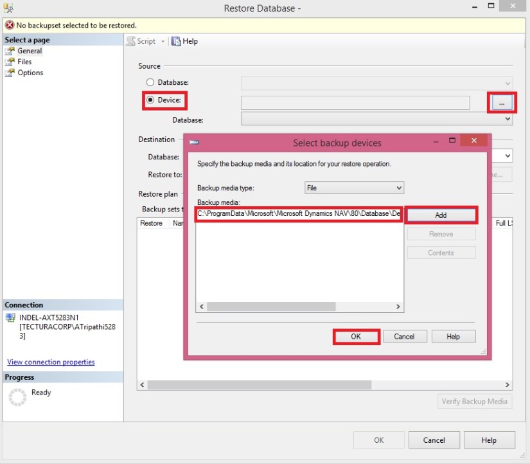Click the Restore Database title bar icon
The image size is (530, 464).
tap(7, 8)
